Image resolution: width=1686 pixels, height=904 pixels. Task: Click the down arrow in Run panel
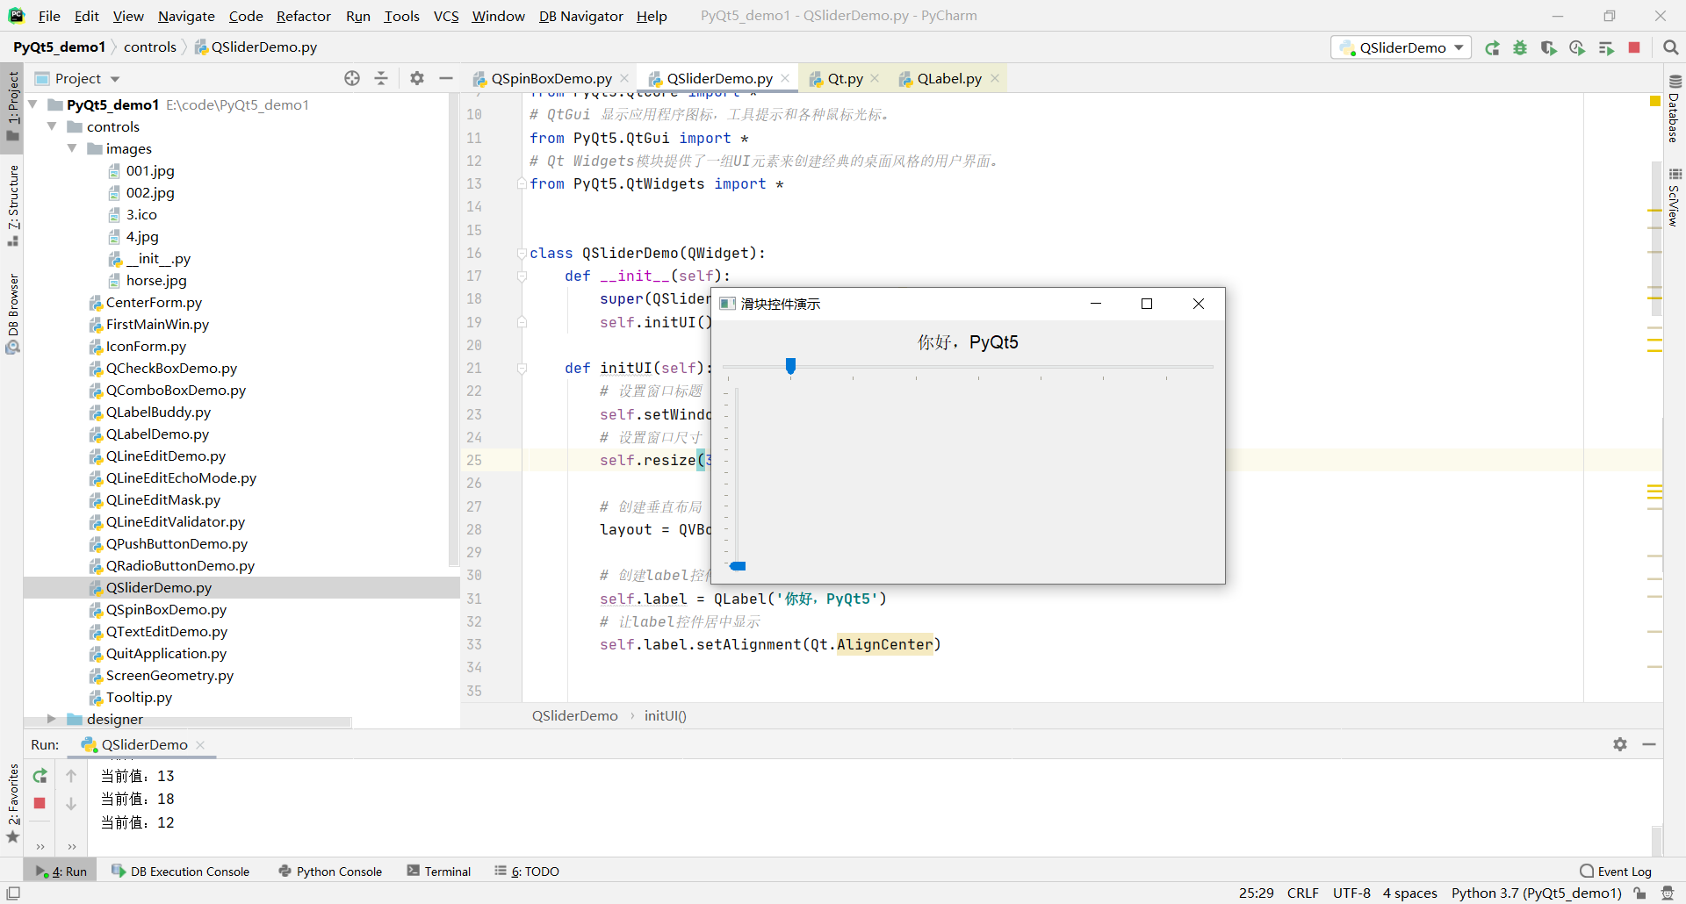coord(71,803)
